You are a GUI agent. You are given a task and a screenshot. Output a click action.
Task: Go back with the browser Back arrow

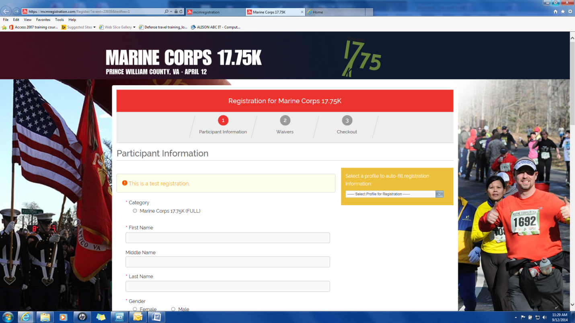6,11
